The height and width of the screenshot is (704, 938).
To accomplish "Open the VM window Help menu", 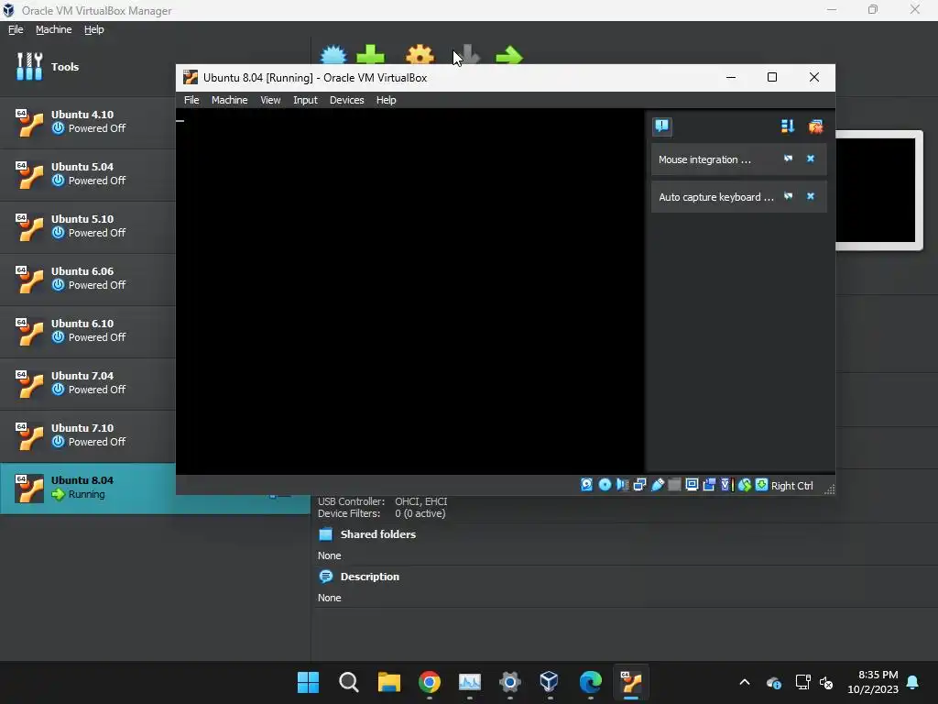I will click(386, 100).
